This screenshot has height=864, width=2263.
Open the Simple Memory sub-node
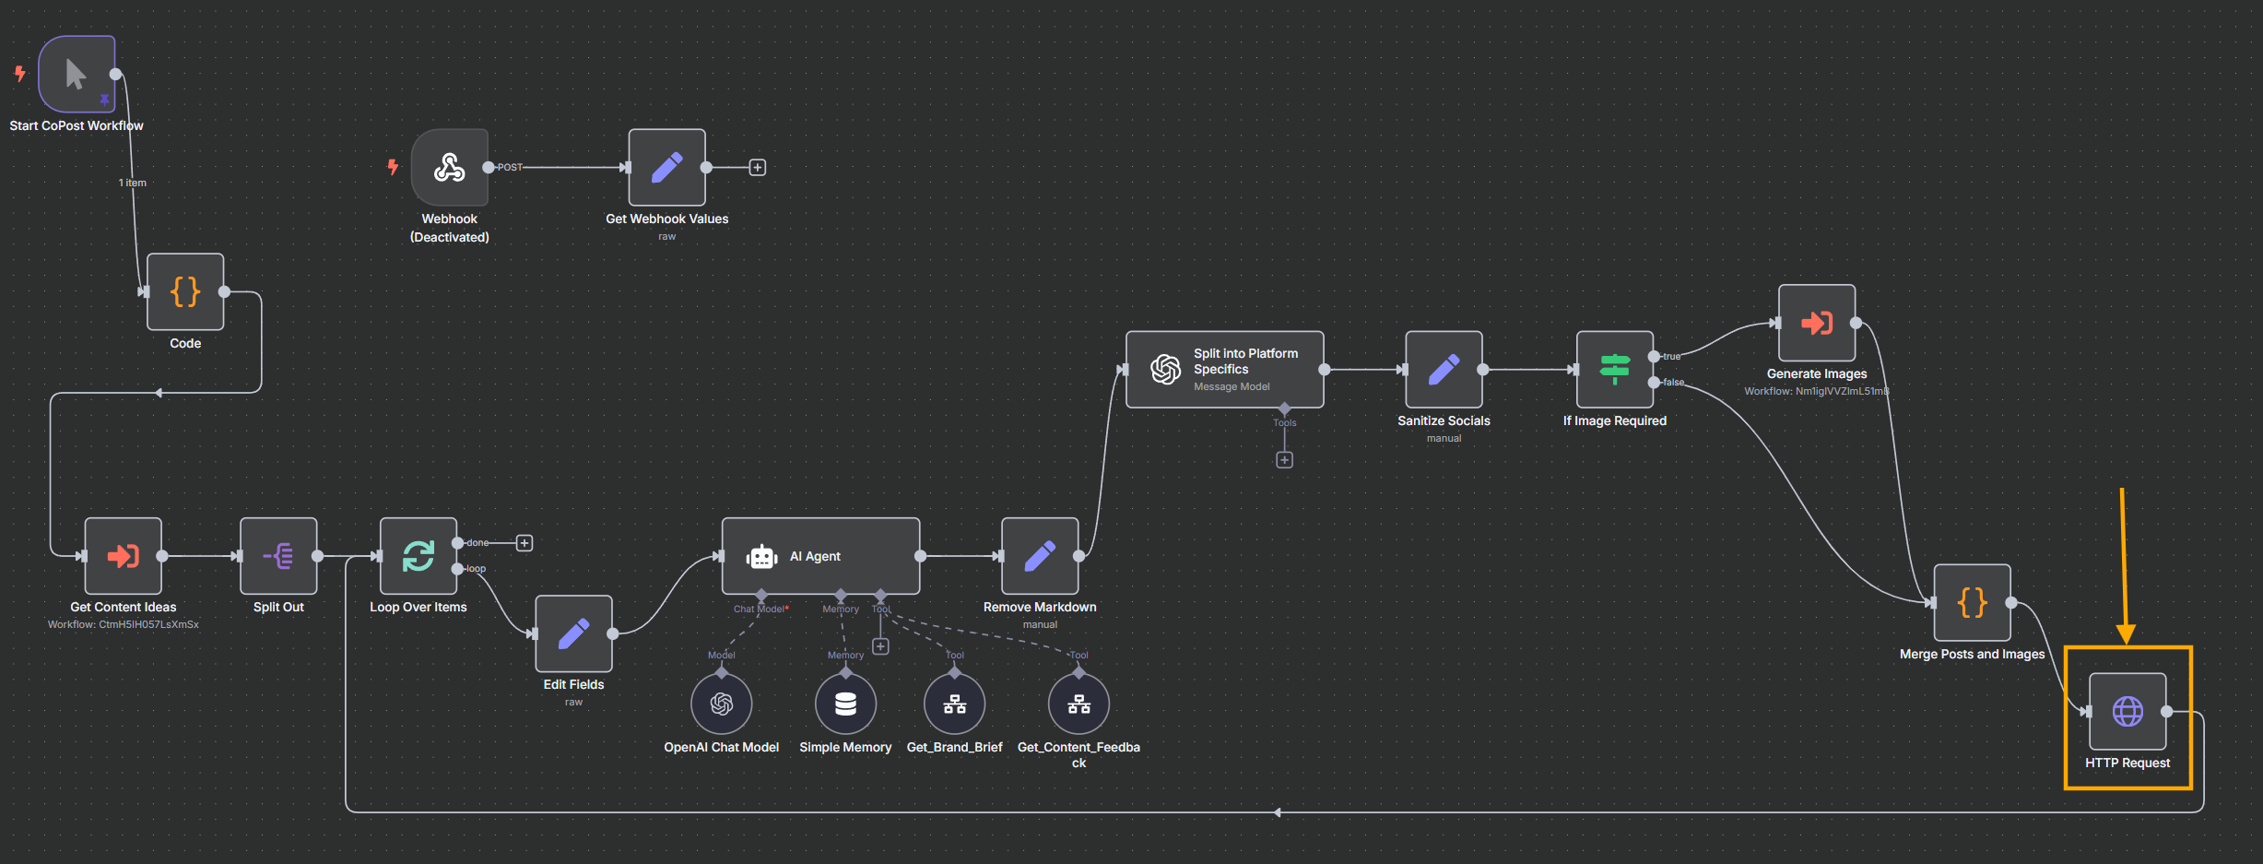[845, 704]
